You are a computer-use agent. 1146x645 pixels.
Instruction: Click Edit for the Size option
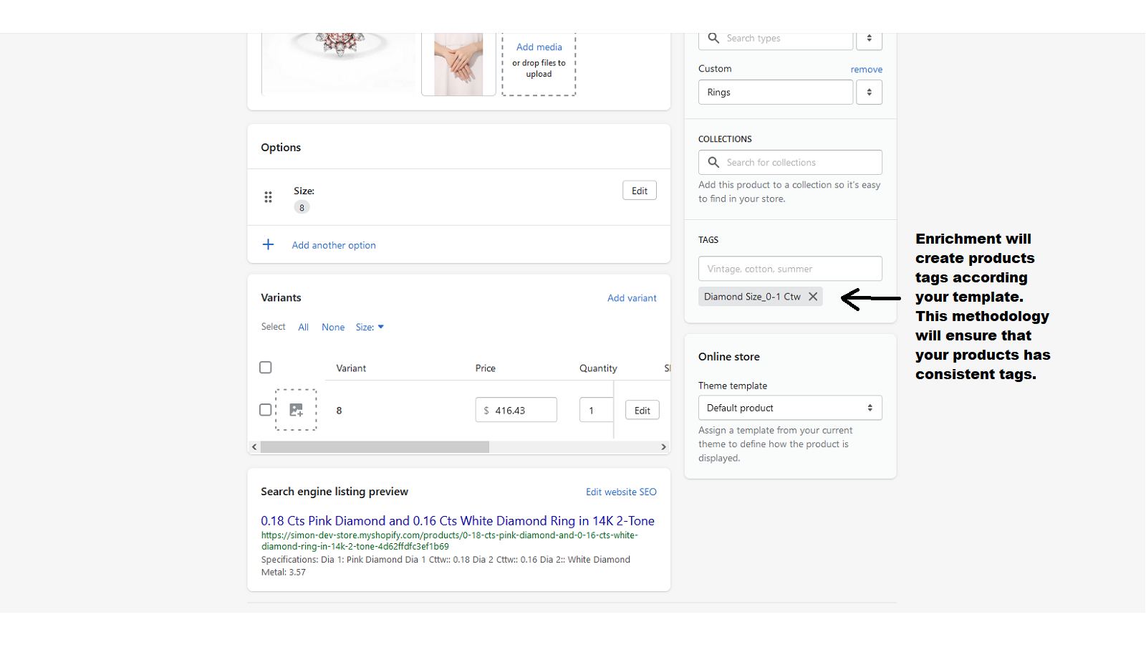pos(639,190)
